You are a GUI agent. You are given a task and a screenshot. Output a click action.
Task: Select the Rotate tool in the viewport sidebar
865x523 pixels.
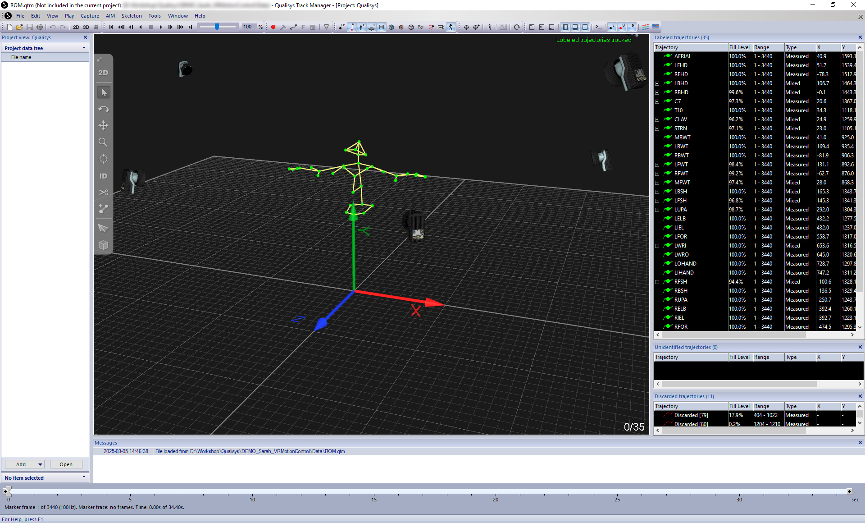[103, 109]
